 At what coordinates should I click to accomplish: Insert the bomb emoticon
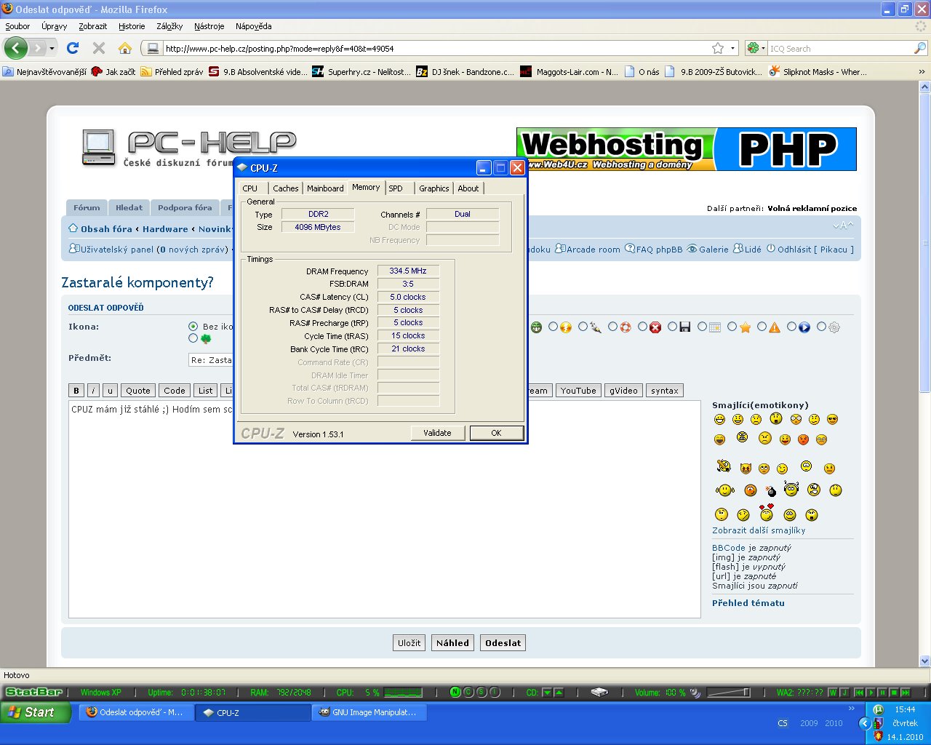coord(771,491)
